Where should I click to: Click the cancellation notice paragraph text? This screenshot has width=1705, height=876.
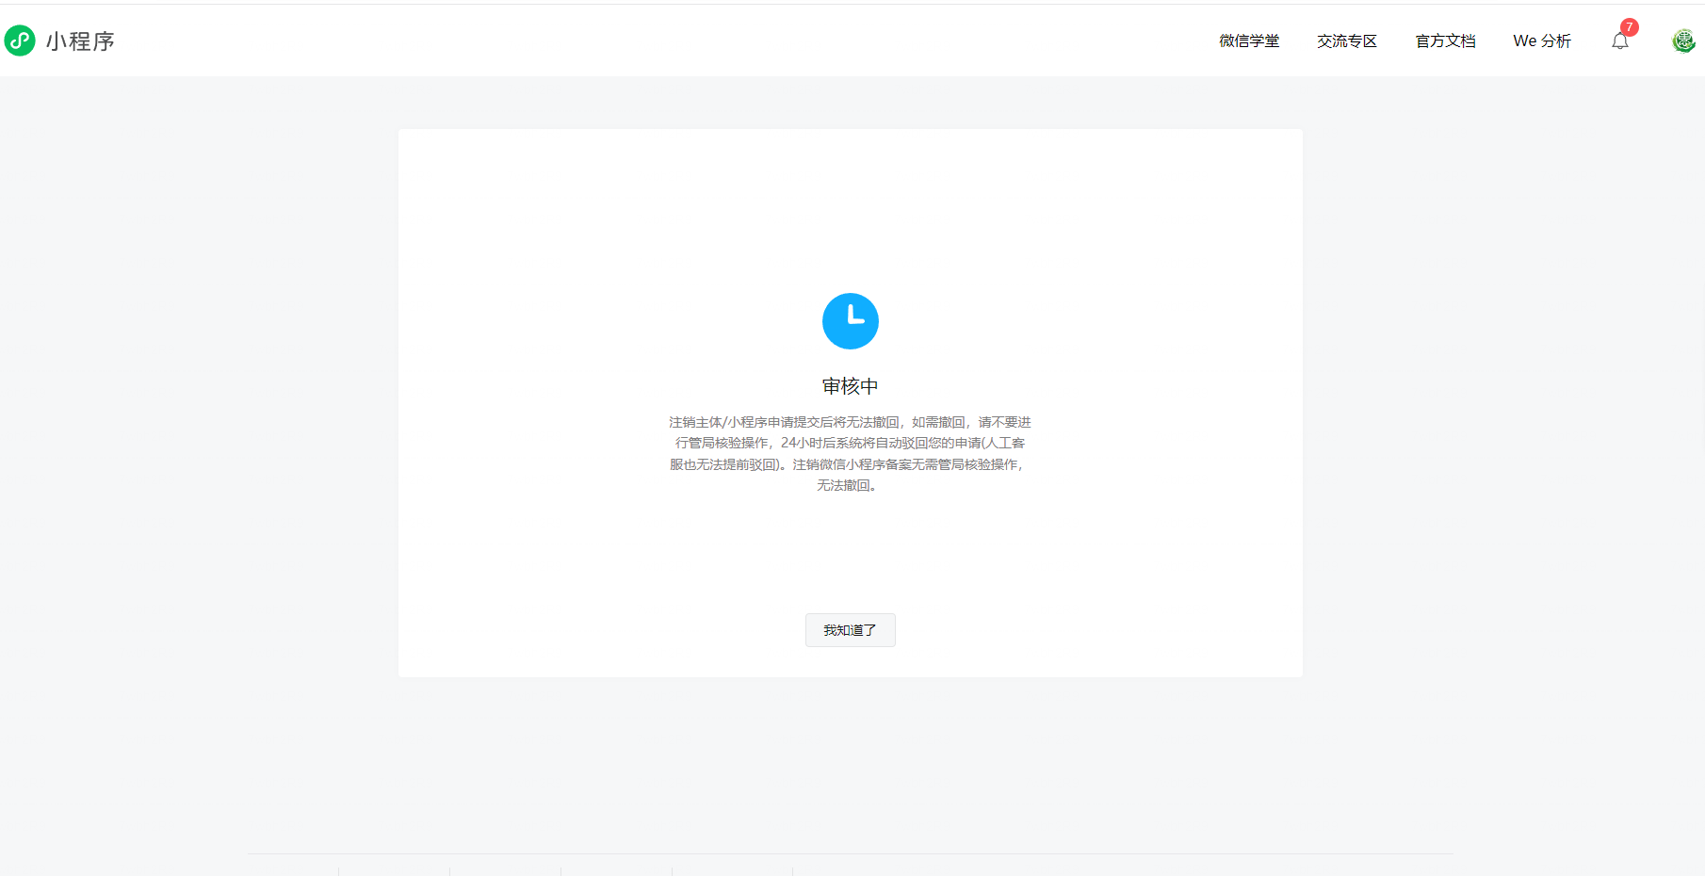849,453
